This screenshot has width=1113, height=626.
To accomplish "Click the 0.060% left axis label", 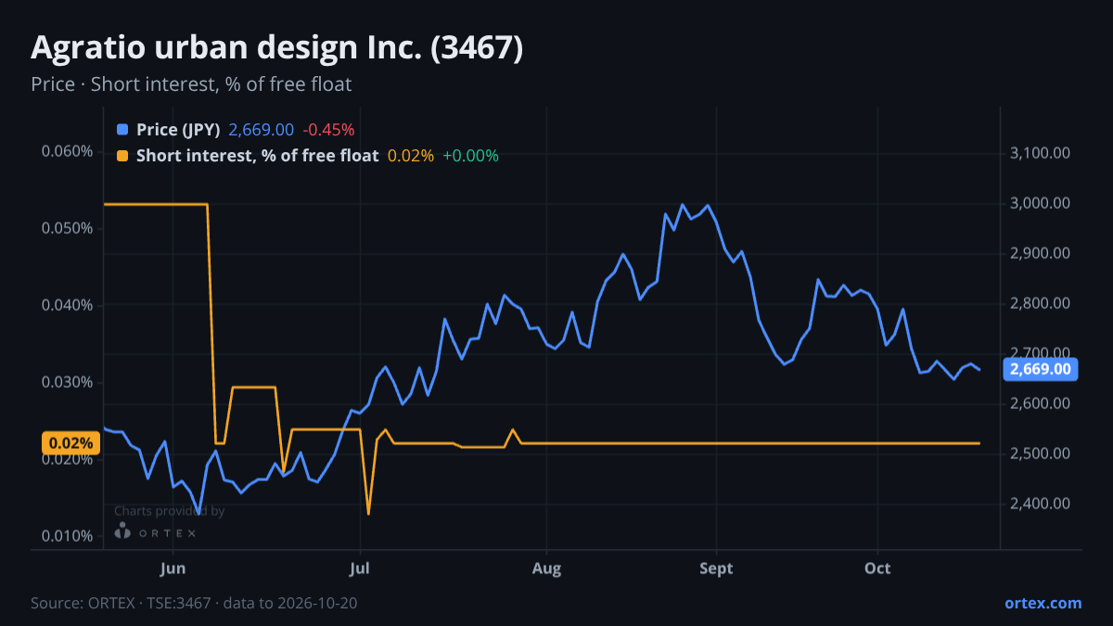I will click(67, 151).
